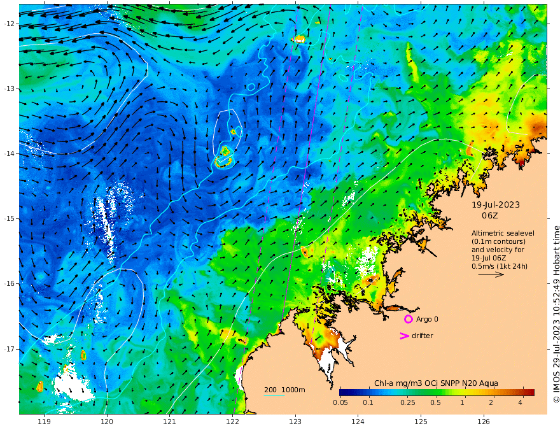560x433 pixels.
Task: Click the magenta drifter chevron legend symbol
Action: point(404,336)
